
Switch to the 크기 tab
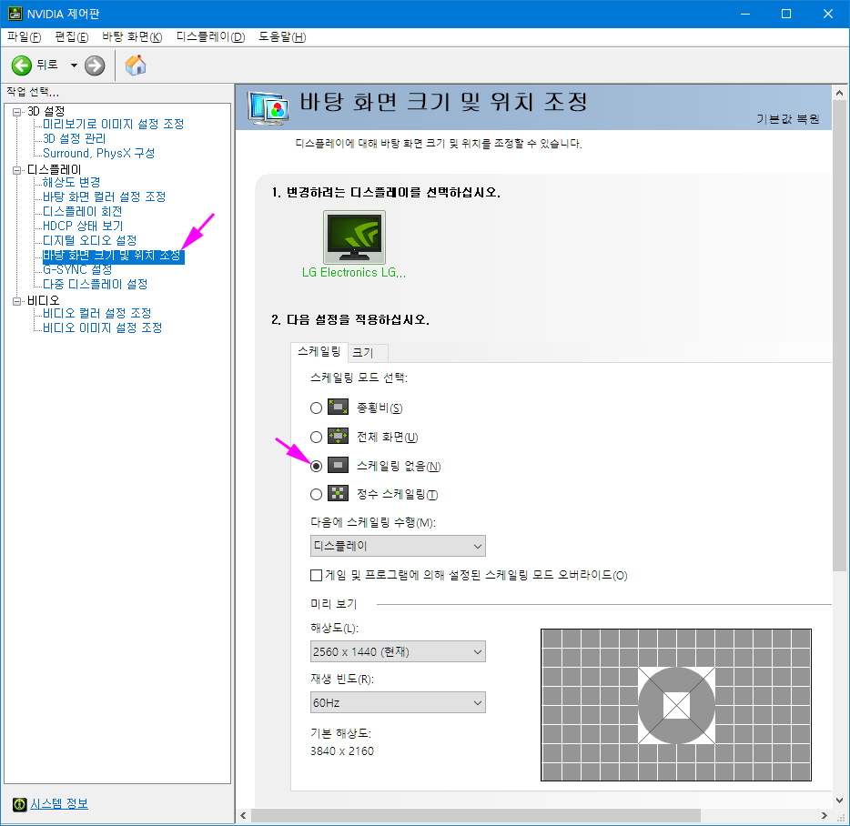[x=368, y=353]
